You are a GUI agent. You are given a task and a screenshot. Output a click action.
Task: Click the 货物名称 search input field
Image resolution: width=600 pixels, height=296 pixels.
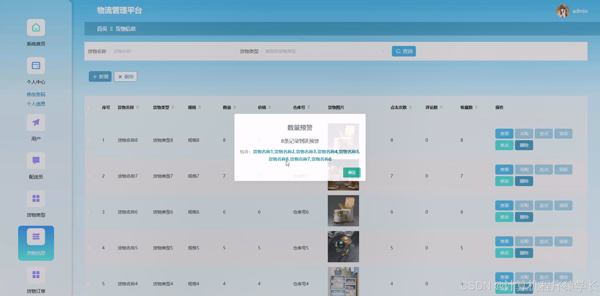tap(173, 51)
